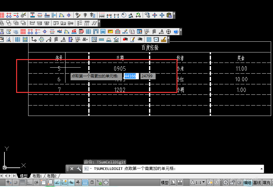Select the compass crosshair circle icon

pyautogui.click(x=168, y=32)
